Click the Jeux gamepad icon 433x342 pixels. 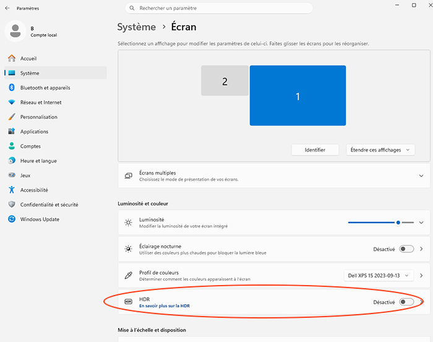[x=12, y=175]
